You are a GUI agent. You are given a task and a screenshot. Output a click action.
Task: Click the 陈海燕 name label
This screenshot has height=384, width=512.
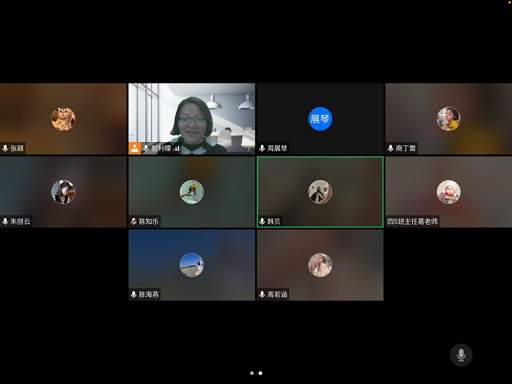(x=149, y=294)
